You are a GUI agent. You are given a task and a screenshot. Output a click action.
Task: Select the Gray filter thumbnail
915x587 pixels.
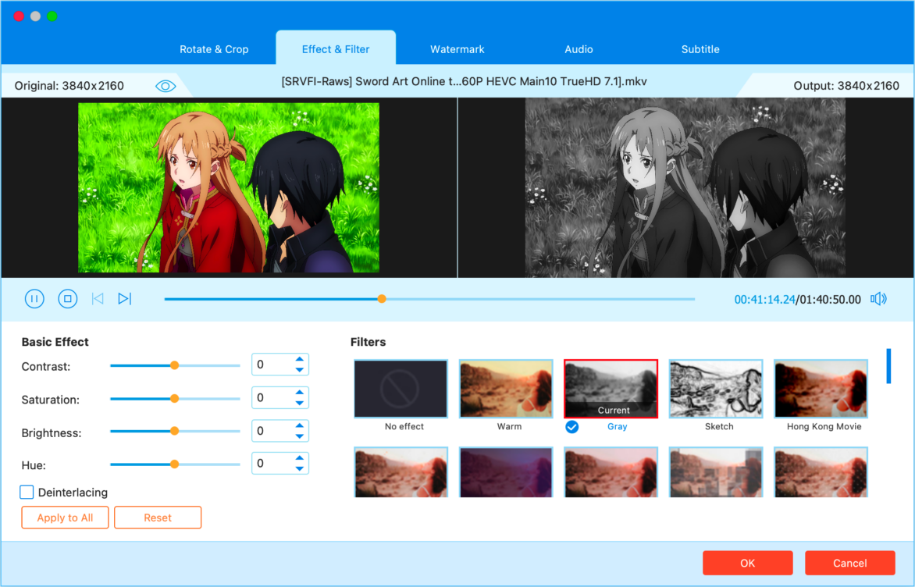pyautogui.click(x=611, y=389)
